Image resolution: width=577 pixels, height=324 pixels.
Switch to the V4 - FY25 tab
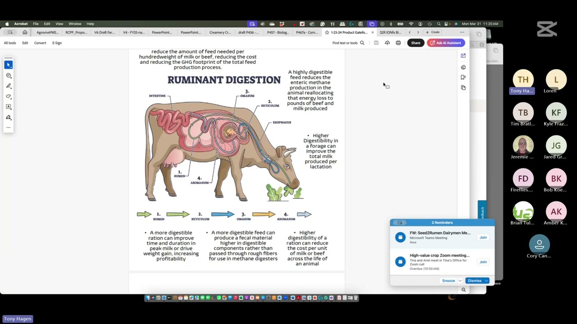click(x=134, y=32)
